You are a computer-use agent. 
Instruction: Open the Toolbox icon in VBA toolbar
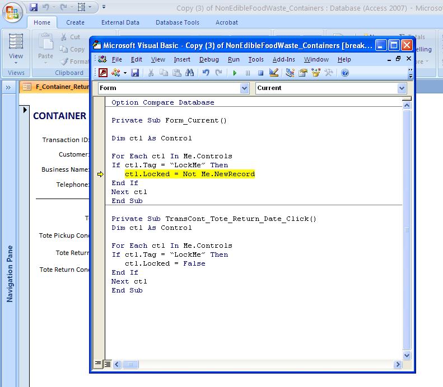tap(329, 73)
